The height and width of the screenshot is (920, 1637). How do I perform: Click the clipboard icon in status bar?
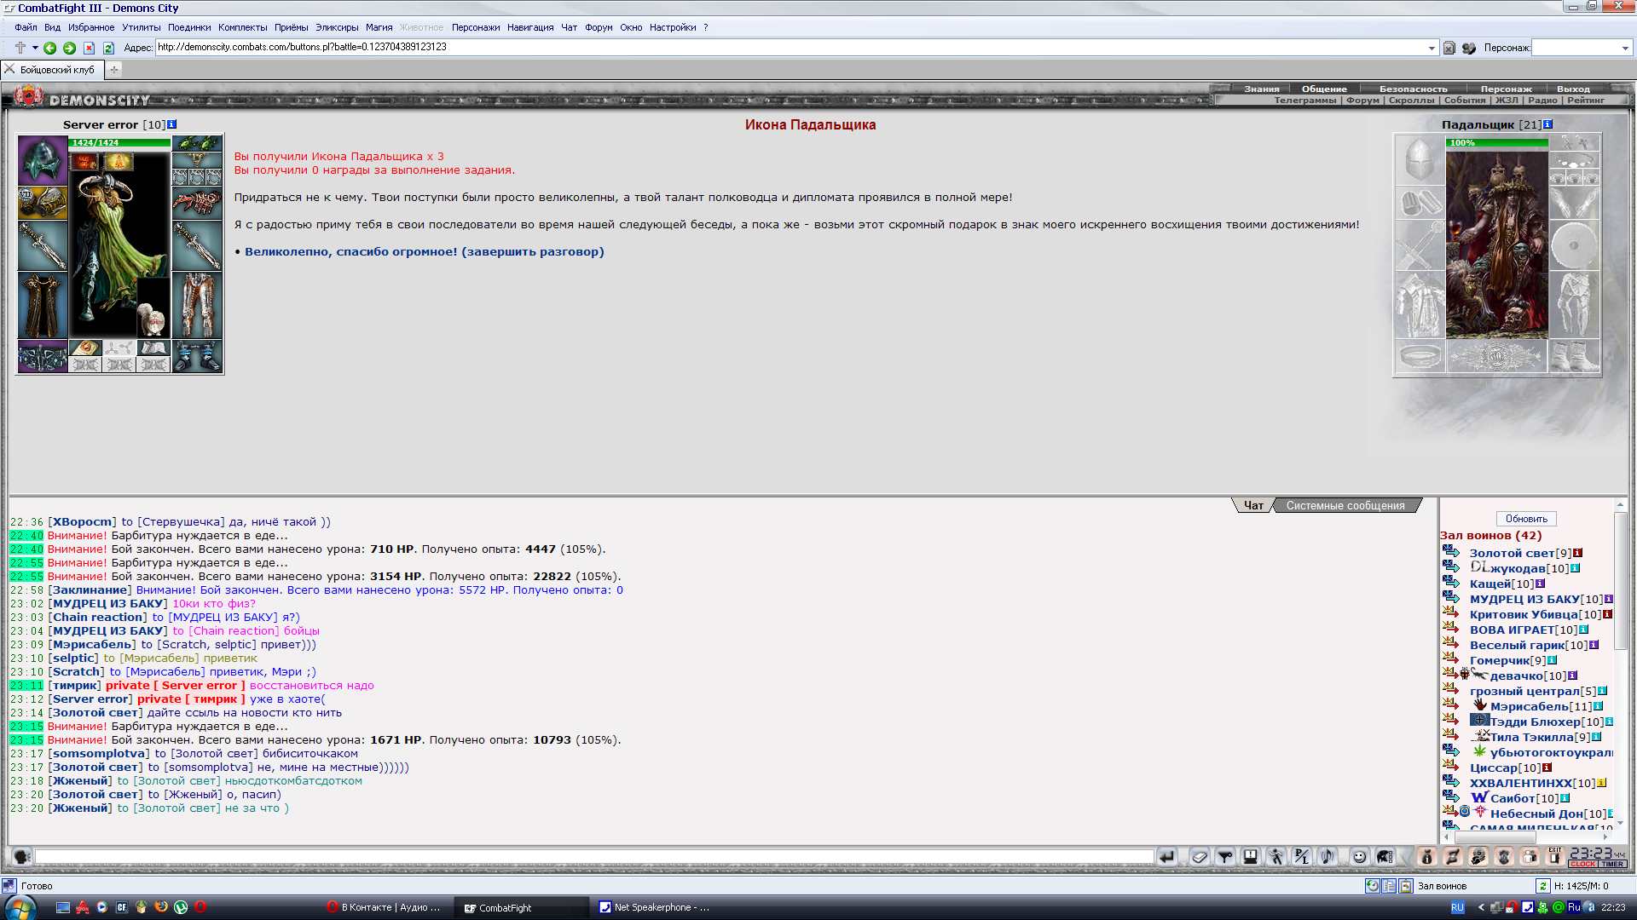[1405, 886]
